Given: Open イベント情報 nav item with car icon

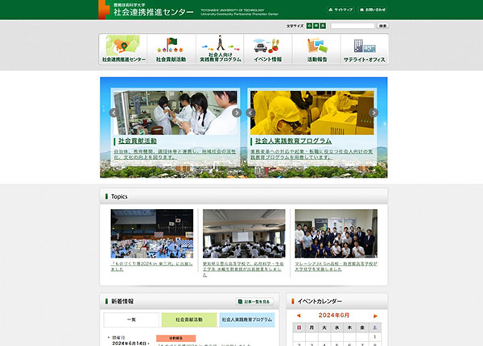Looking at the screenshot, I should (x=268, y=49).
